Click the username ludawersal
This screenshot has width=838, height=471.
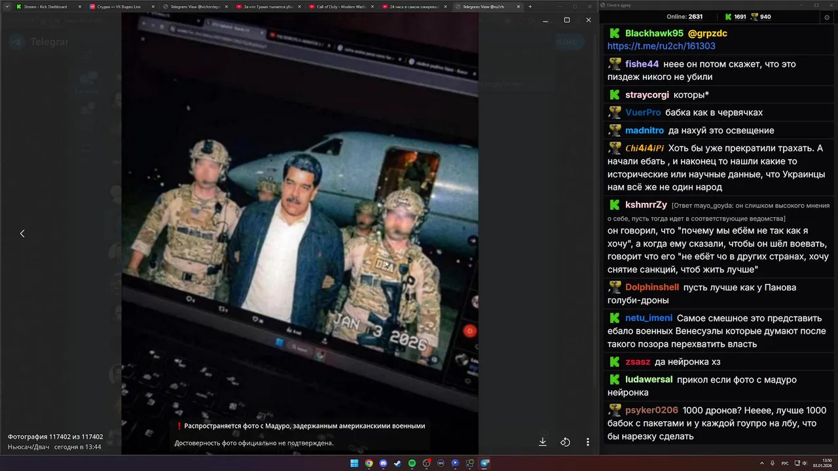(x=649, y=379)
